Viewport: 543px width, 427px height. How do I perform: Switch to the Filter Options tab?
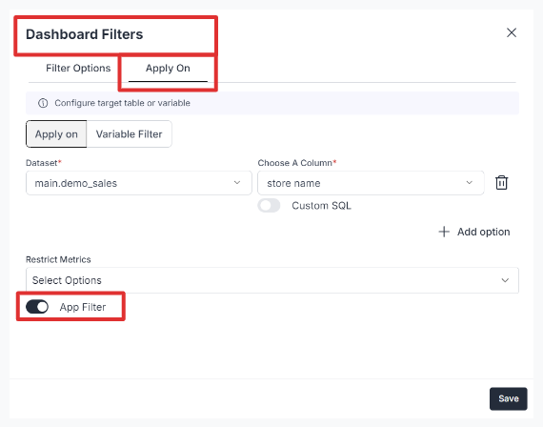point(78,68)
